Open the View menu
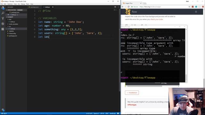The width and height of the screenshot is (205, 115). pos(15,4)
